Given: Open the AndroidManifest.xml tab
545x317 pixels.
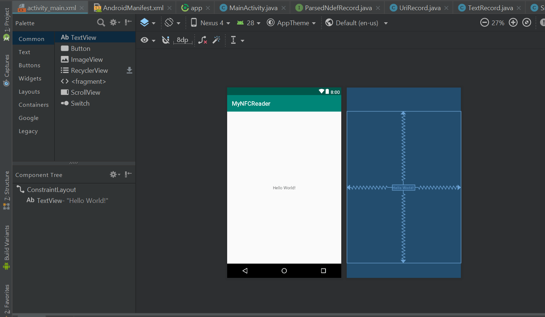Looking at the screenshot, I should 133,8.
